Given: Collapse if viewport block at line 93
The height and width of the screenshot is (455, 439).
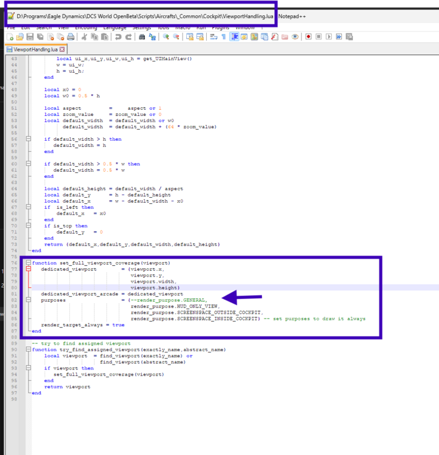Looking at the screenshot, I should pos(28,368).
